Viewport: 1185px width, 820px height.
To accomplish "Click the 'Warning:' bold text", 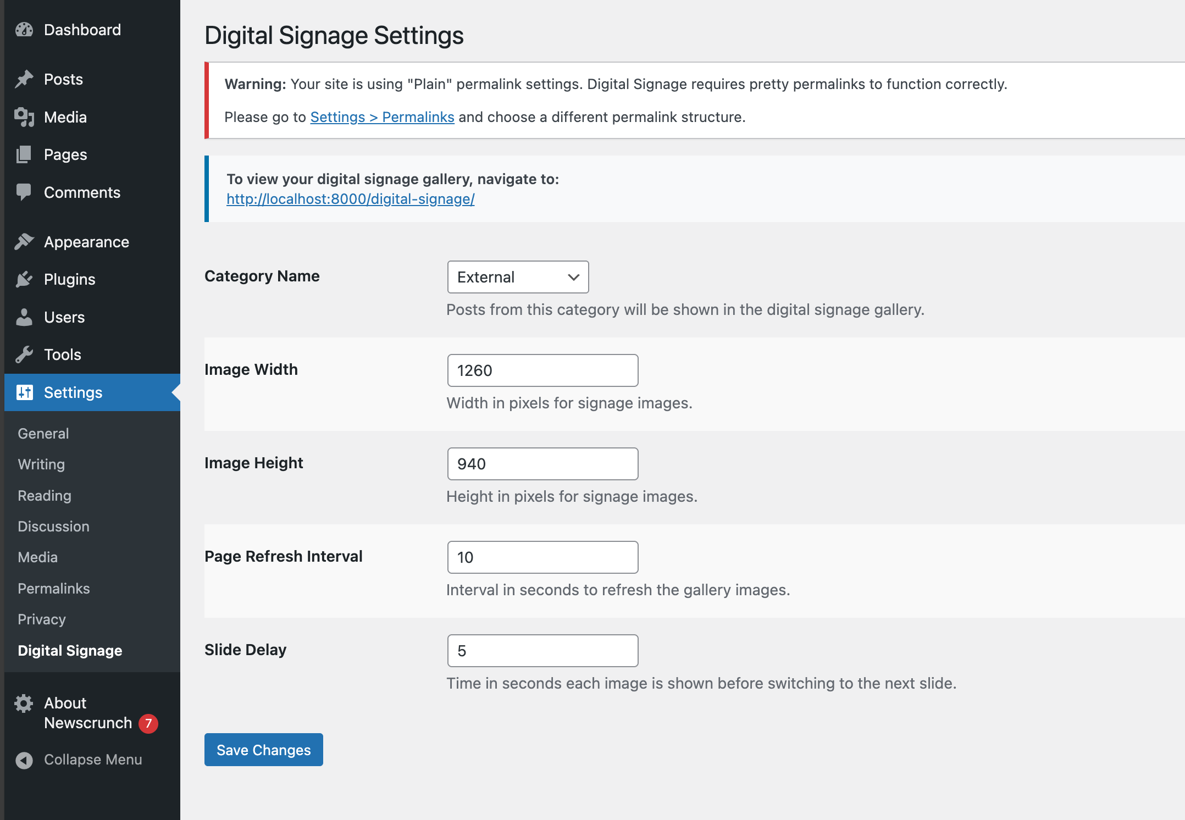I will pos(256,84).
